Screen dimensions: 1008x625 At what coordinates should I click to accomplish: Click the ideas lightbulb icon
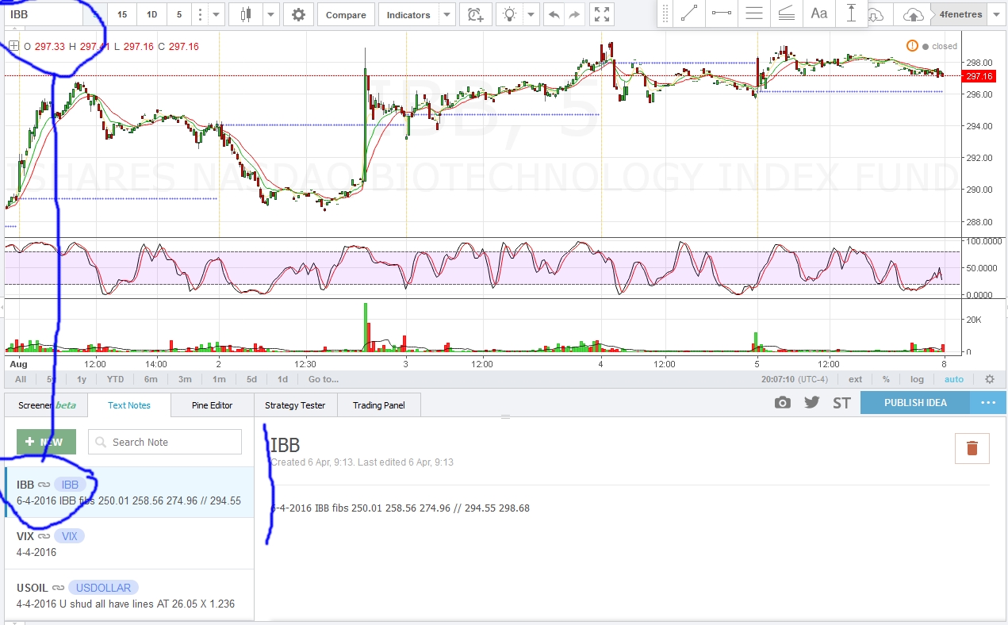click(x=510, y=14)
